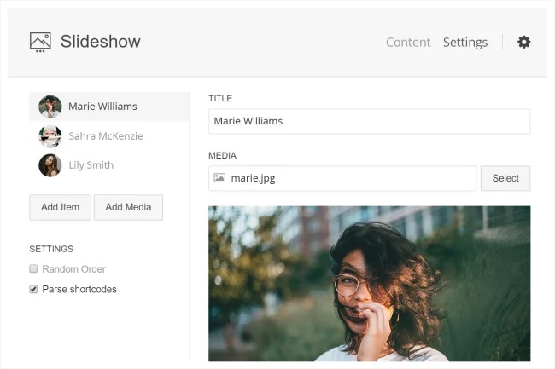
Task: Click the Slideshow heading text
Action: pos(100,42)
